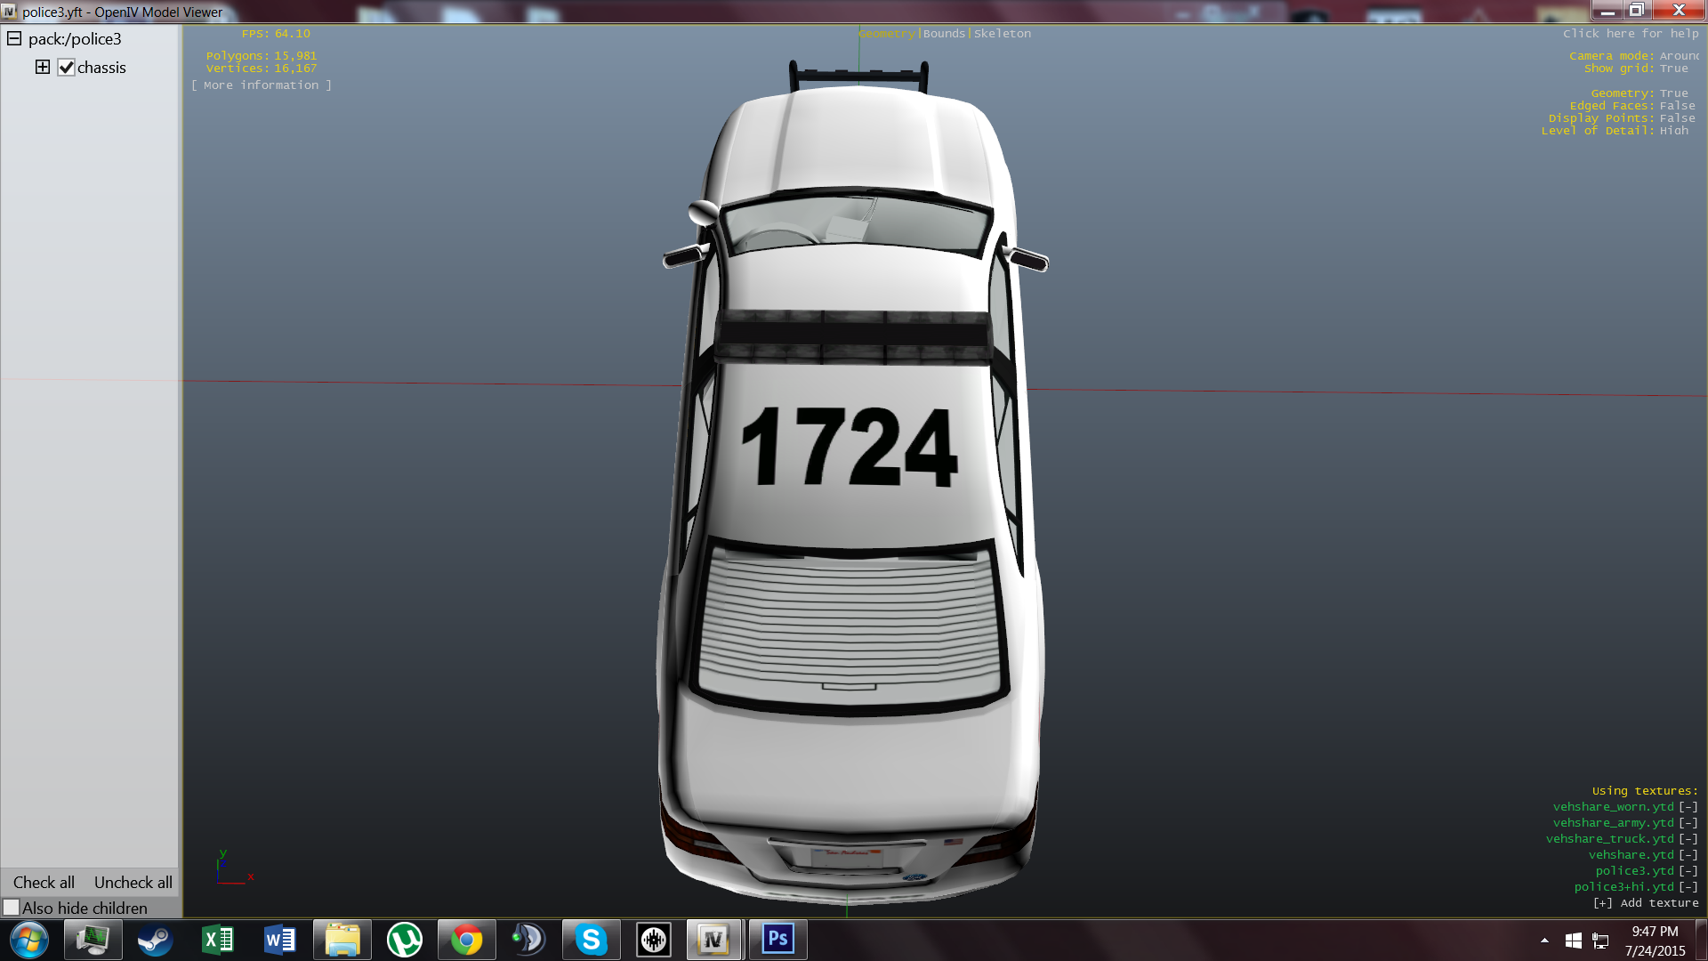Switch to the Bounds tab

tap(944, 34)
